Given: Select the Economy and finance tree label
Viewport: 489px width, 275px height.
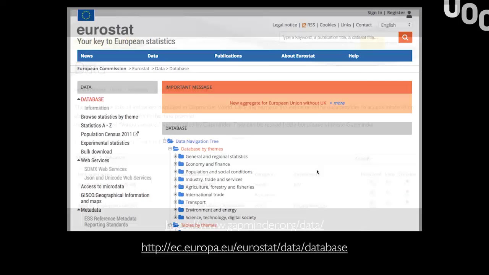Looking at the screenshot, I should click(x=208, y=164).
